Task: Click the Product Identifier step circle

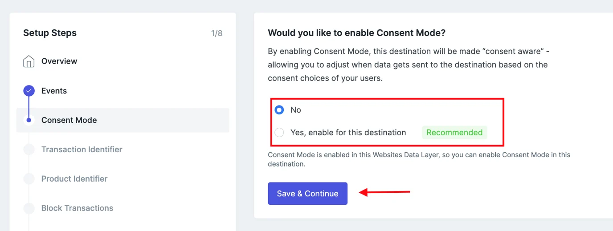Action: click(x=29, y=179)
